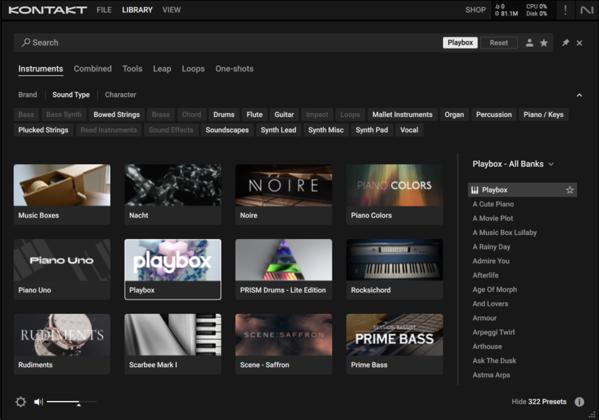Viewport: 599px width, 420px height.
Task: Select the Sound Type filter category
Action: [71, 95]
